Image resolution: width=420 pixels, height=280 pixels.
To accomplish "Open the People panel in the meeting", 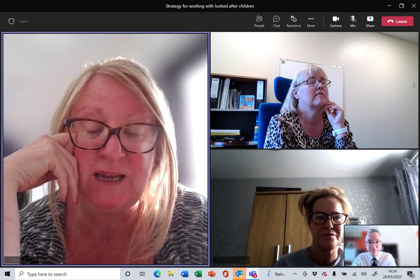I will [x=259, y=21].
